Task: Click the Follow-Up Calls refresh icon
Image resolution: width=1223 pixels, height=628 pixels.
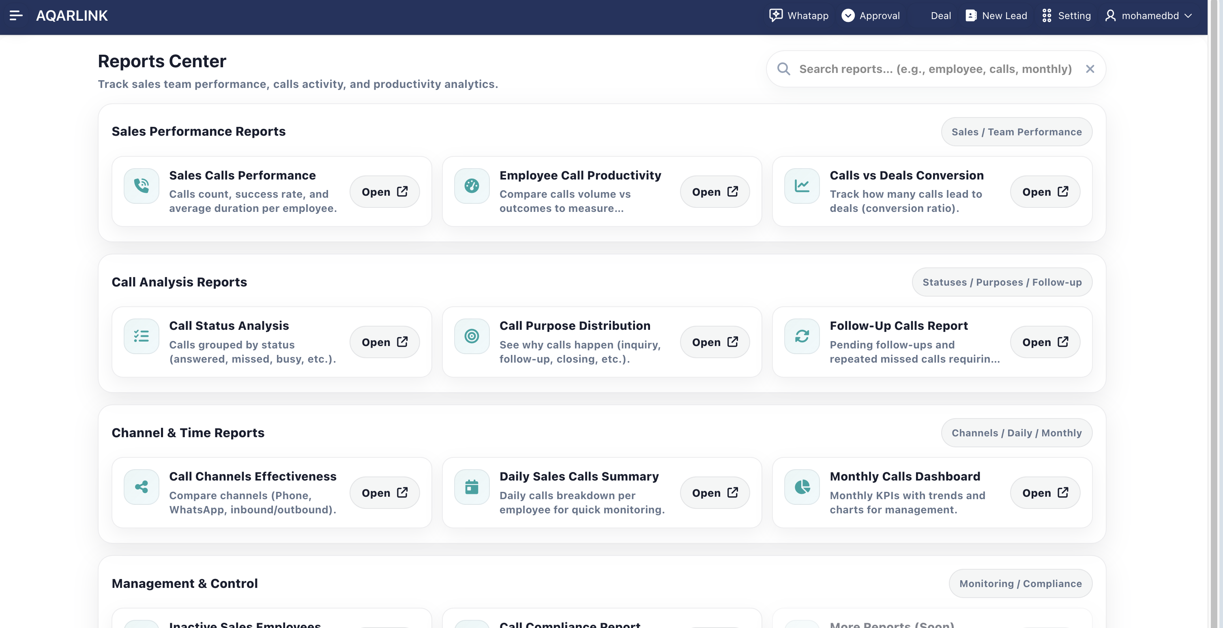Action: [x=801, y=336]
